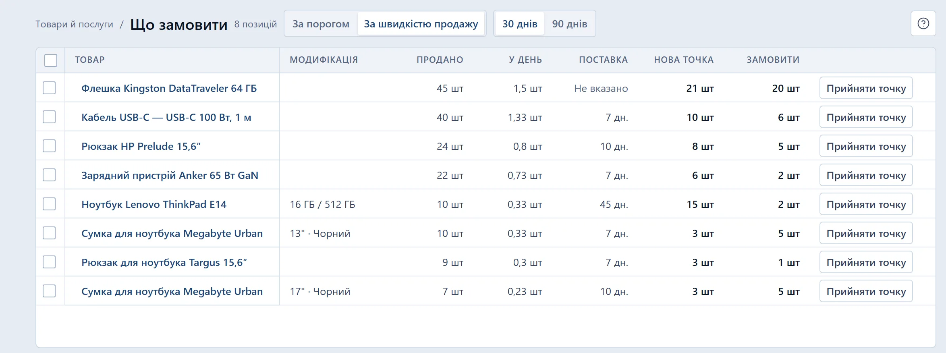This screenshot has height=353, width=946.
Task: Select the За швидкістю продажу tab
Action: 421,24
